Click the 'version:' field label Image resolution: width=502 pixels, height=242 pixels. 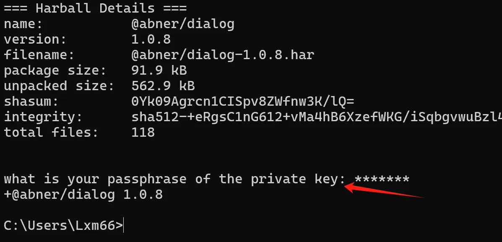tap(35, 39)
